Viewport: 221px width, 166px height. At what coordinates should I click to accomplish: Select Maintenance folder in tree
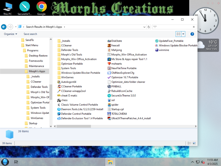pyautogui.click(x=36, y=66)
